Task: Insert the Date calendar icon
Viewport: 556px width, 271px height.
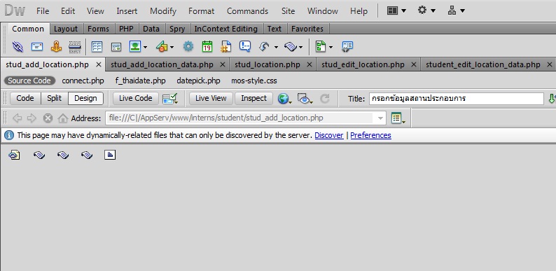Action: point(207,46)
